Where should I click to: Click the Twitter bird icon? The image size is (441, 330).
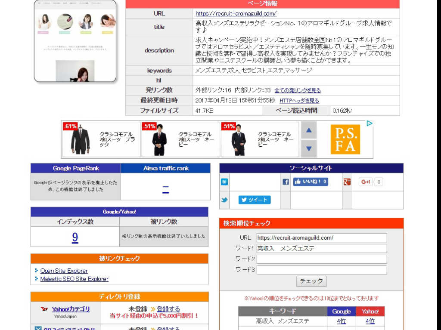pyautogui.click(x=224, y=200)
